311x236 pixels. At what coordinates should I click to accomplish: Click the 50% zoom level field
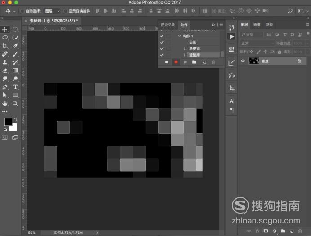(32, 232)
